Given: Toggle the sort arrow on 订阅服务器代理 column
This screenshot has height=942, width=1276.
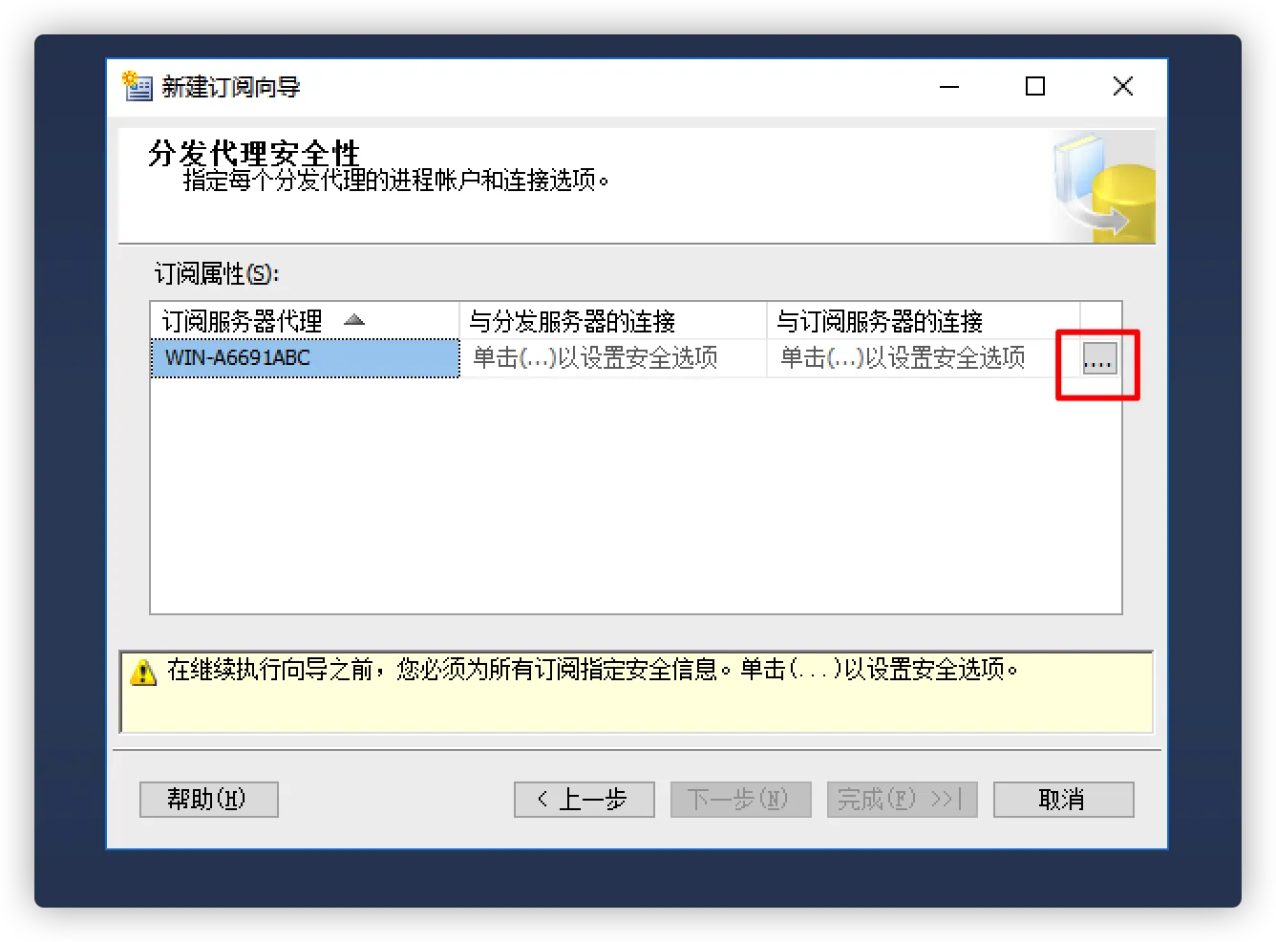Looking at the screenshot, I should coord(354,320).
